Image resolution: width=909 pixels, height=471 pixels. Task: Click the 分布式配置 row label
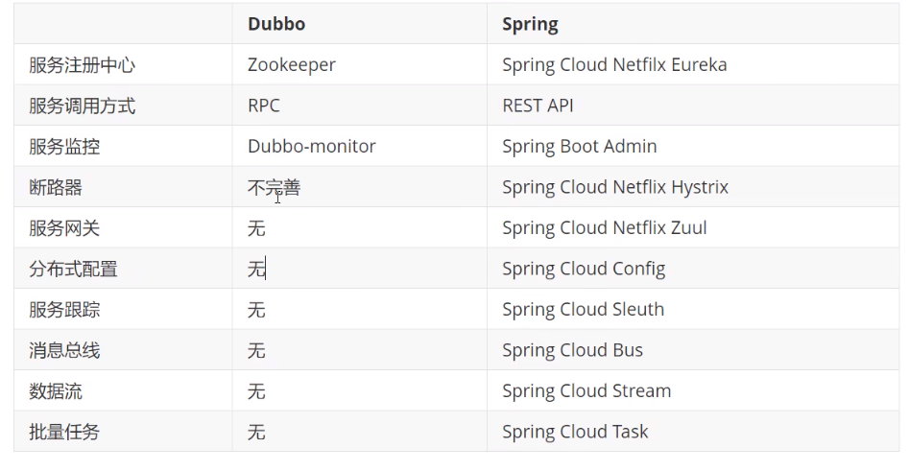click(x=73, y=269)
